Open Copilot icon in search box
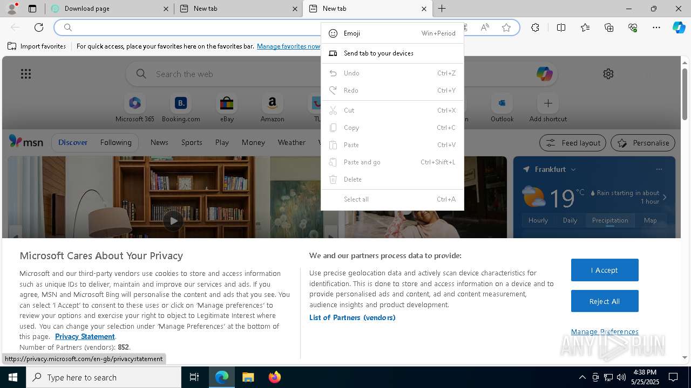The image size is (691, 388). [544, 74]
